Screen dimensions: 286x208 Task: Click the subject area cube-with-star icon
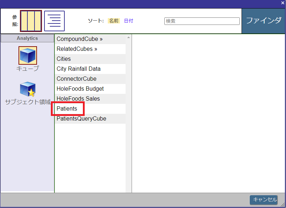coord(28,90)
